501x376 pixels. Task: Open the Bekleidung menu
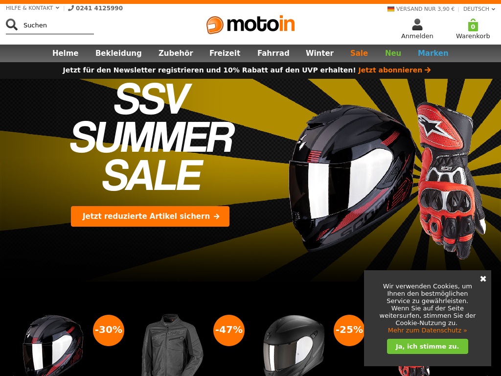click(x=118, y=53)
